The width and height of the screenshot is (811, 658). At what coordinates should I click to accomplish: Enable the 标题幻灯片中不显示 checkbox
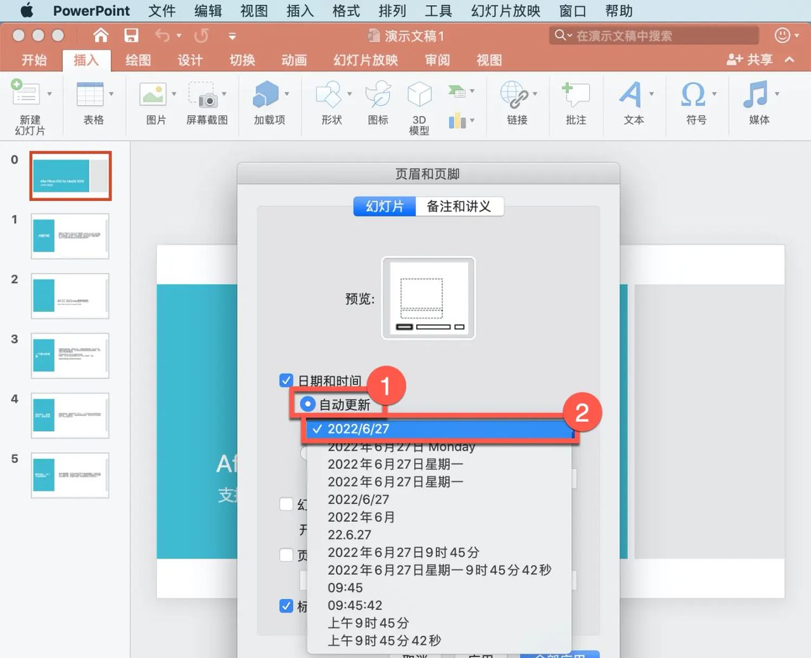coord(286,607)
